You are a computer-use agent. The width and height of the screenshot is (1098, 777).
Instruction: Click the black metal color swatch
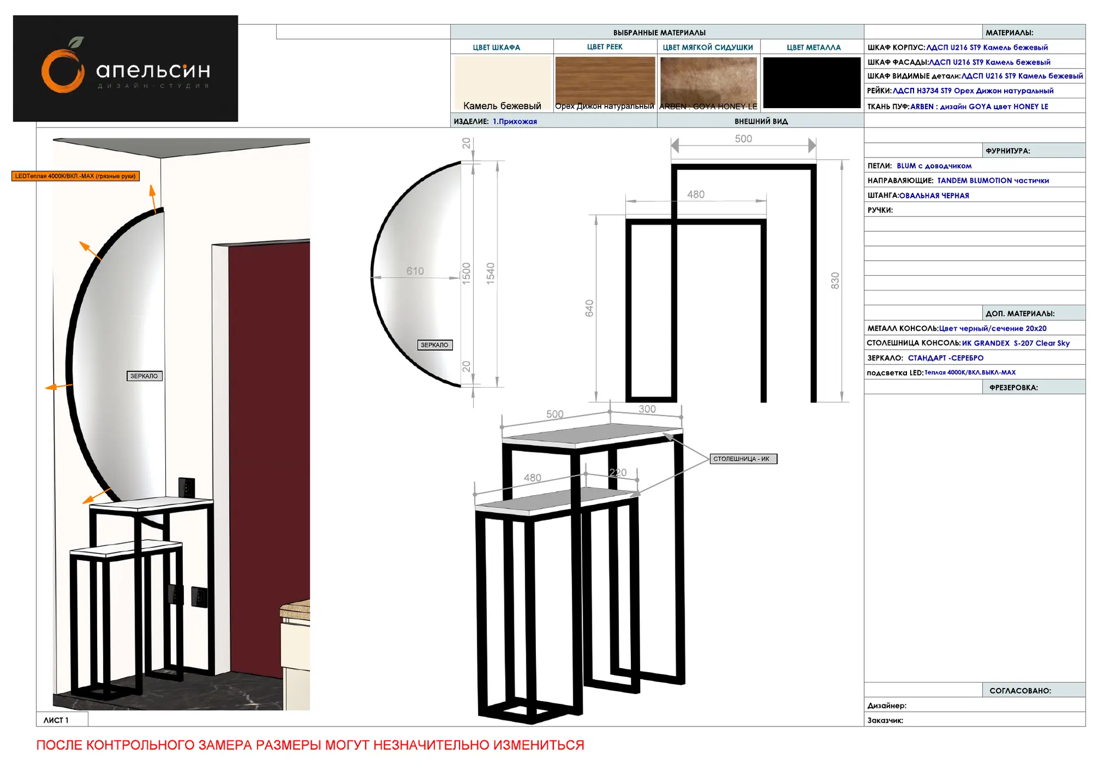click(811, 83)
